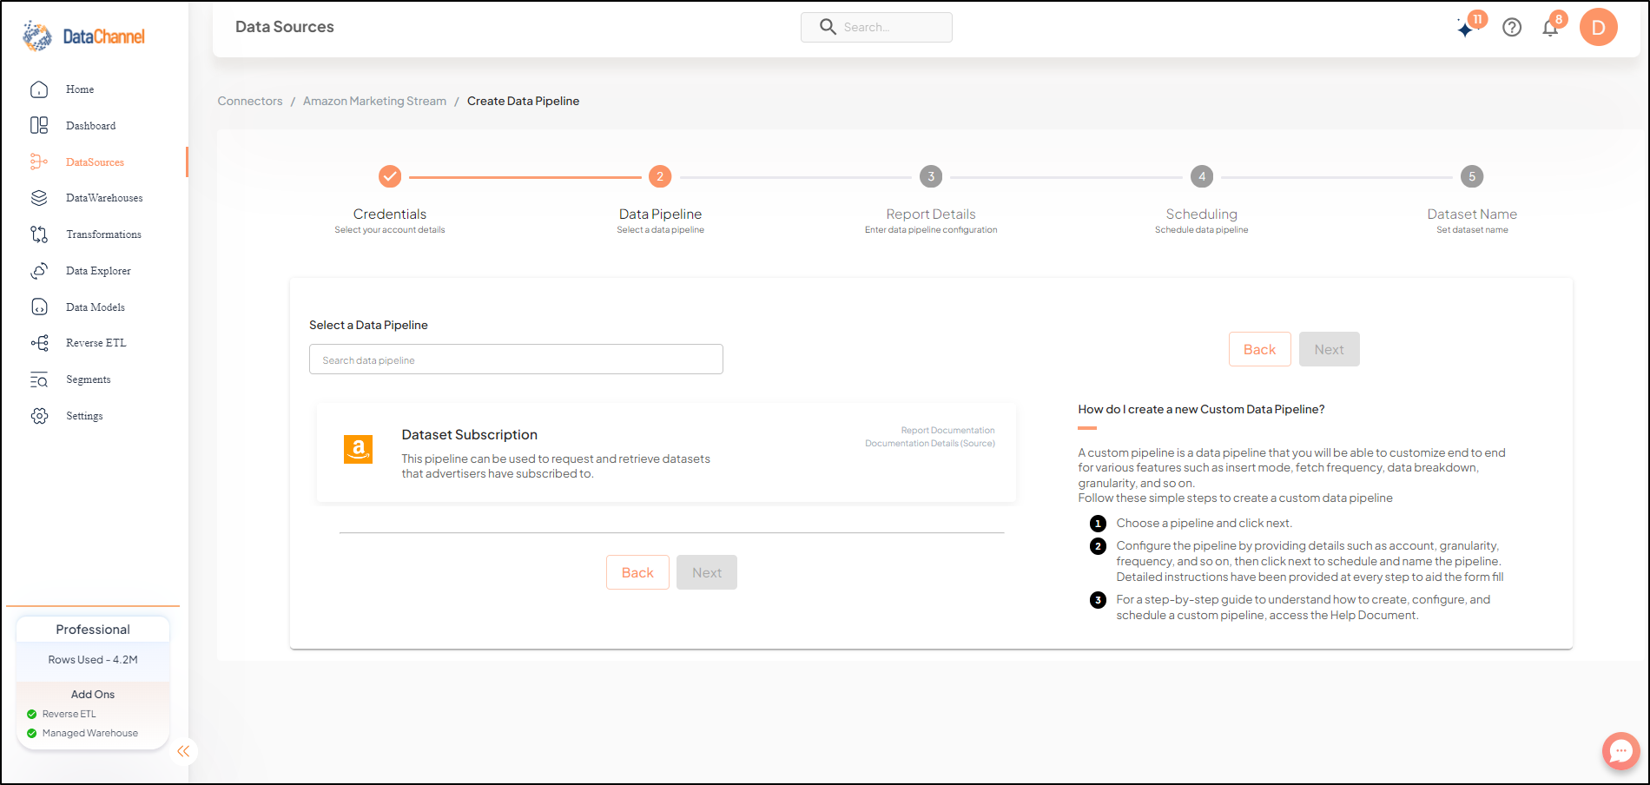Viewport: 1650px width, 785px height.
Task: Click step 3 Report Details circle
Action: coord(931,176)
